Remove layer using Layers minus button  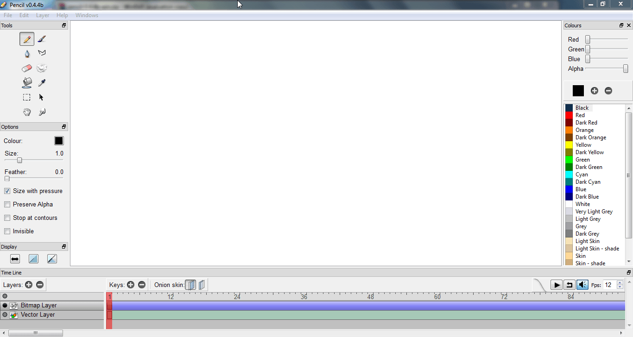tap(40, 285)
